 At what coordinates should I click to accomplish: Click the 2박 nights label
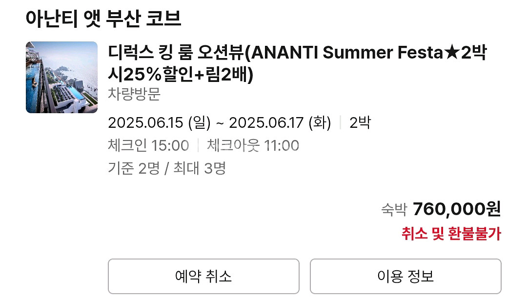[x=360, y=122]
